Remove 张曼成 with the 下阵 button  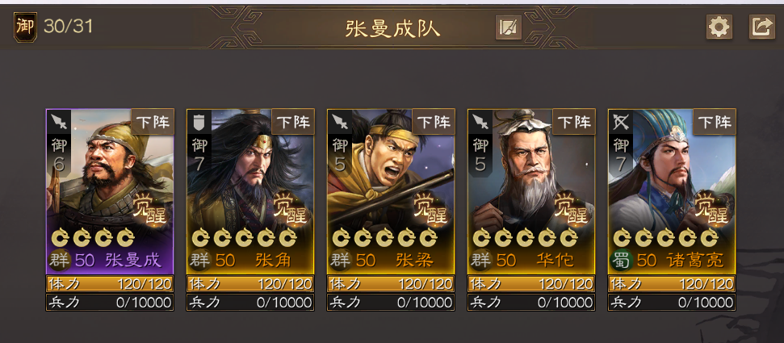153,122
